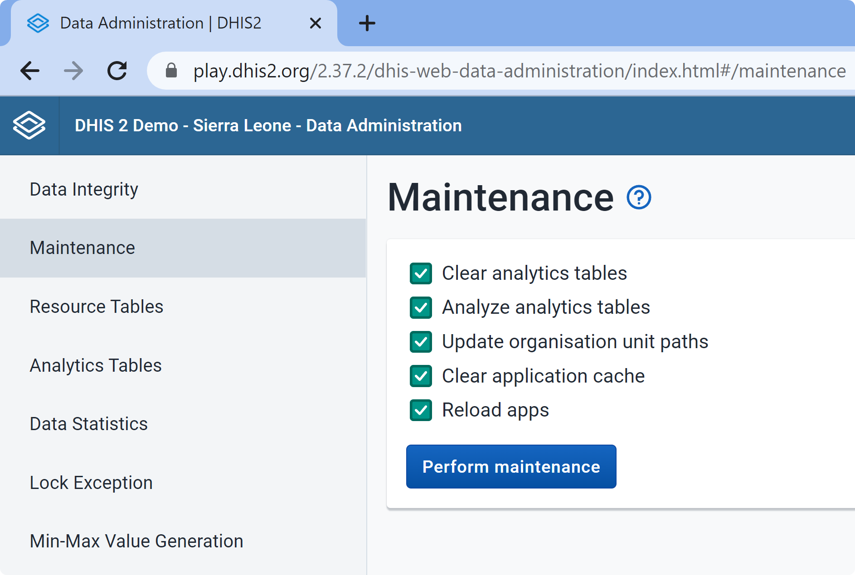Select the Data Administration | DHIS2 tab
Image resolution: width=855 pixels, height=575 pixels.
174,23
